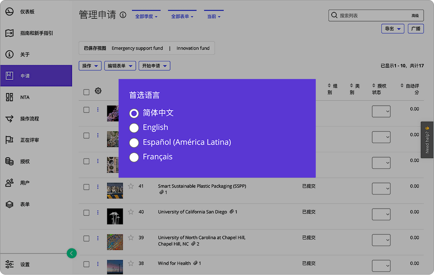Viewport: 434px width, 275px height.
Task: Expand the 全部季度 filter dropdown
Action: coord(146,16)
